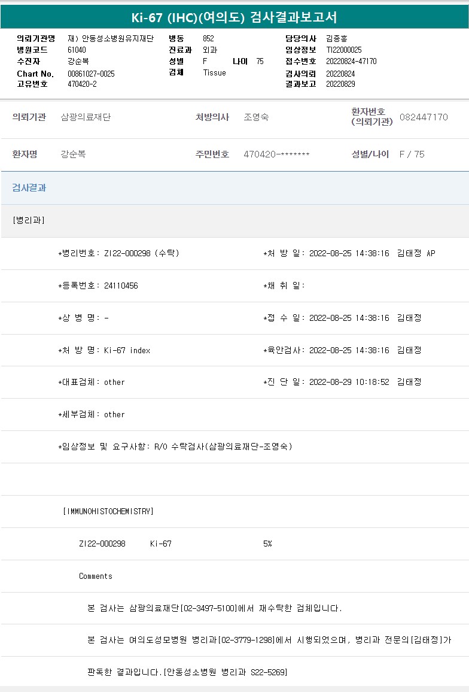Click the 환자번호 value 082447170

point(424,117)
